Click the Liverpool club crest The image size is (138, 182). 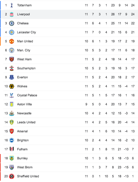pos(12,14)
